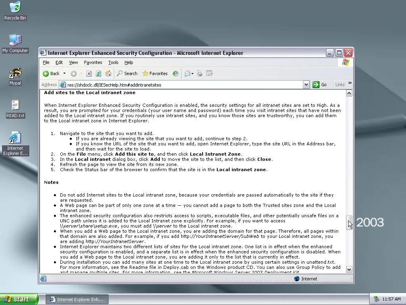Click the Stop loading icon
Viewport: 406px width, 305px height.
89,73
